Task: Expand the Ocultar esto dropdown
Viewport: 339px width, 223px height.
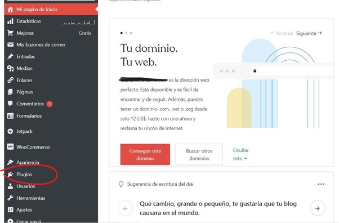Action: pyautogui.click(x=240, y=154)
